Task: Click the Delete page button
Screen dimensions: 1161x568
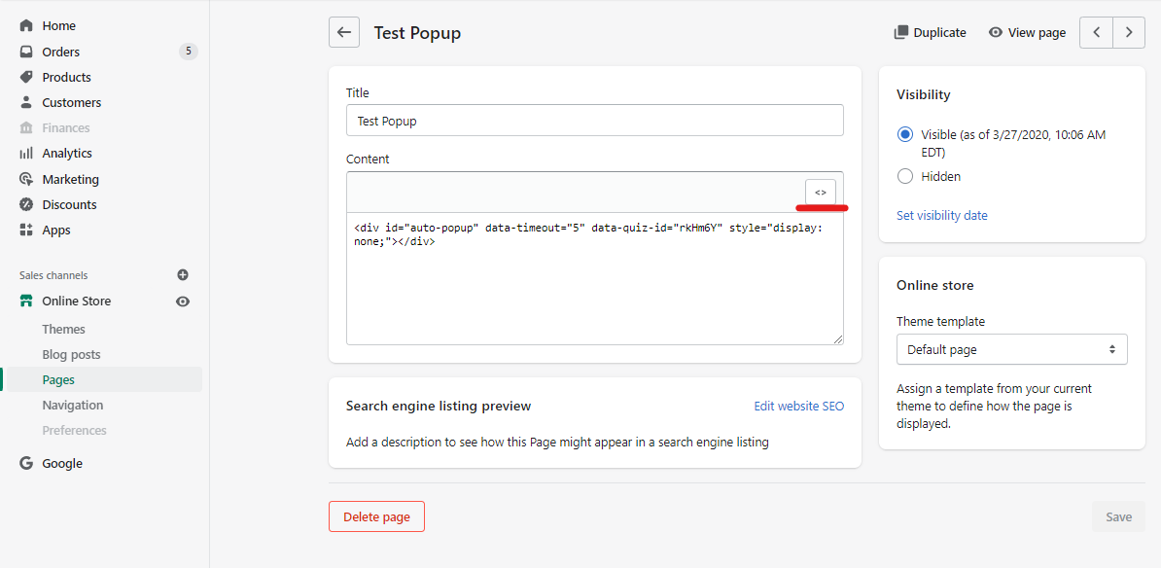Action: coord(377,516)
